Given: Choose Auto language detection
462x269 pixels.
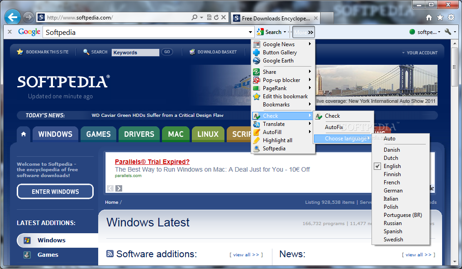Looking at the screenshot, I should (x=401, y=139).
